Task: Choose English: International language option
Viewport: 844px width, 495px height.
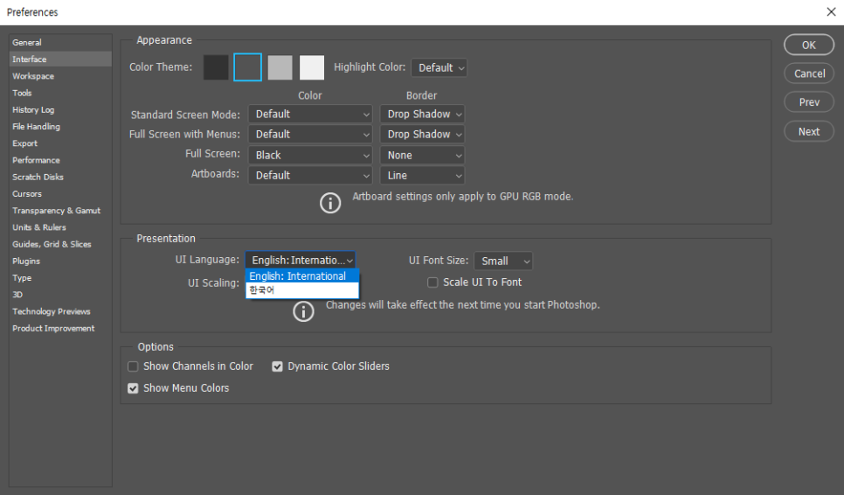Action: [x=302, y=276]
